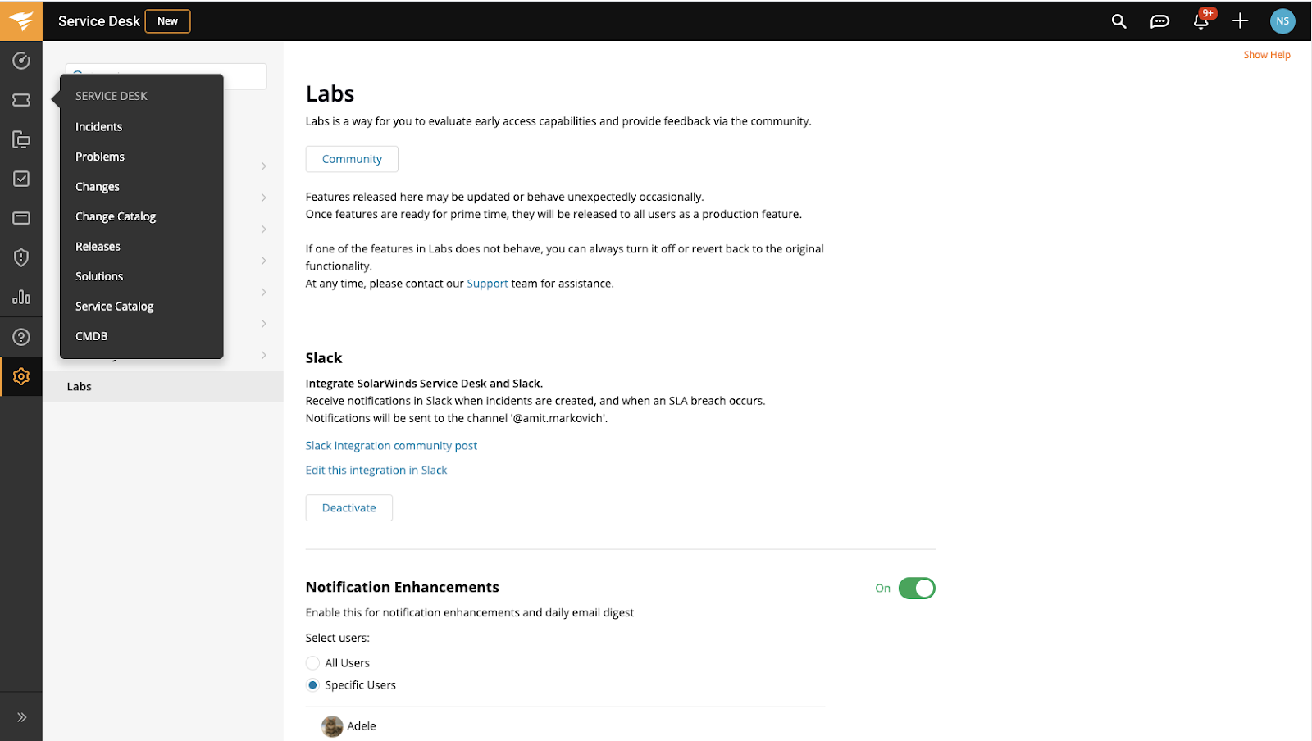Image resolution: width=1312 pixels, height=741 pixels.
Task: Open NS user profile avatar
Action: pos(1282,21)
